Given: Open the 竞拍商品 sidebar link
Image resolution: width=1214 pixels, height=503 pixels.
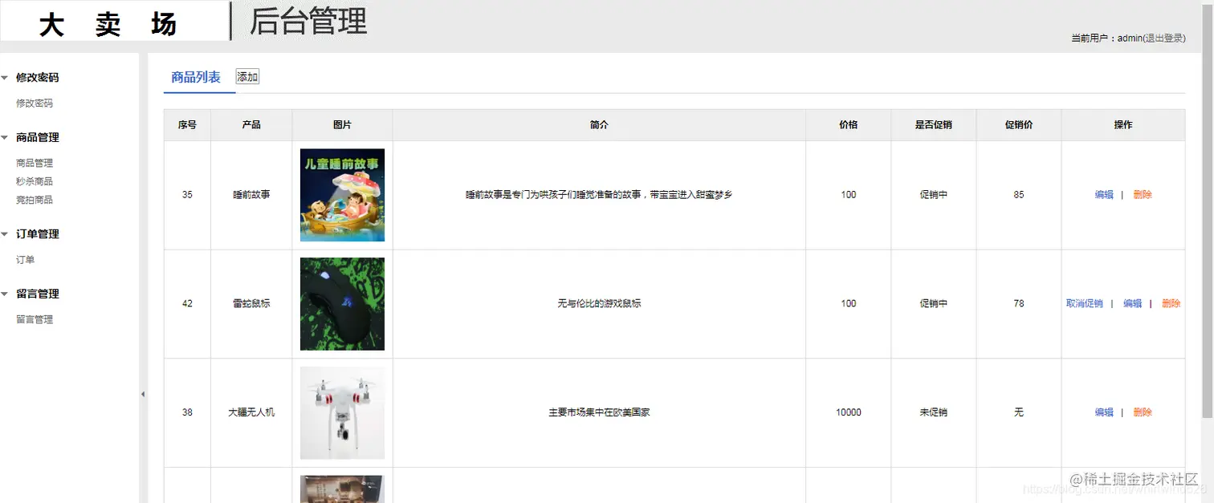Looking at the screenshot, I should tap(35, 200).
